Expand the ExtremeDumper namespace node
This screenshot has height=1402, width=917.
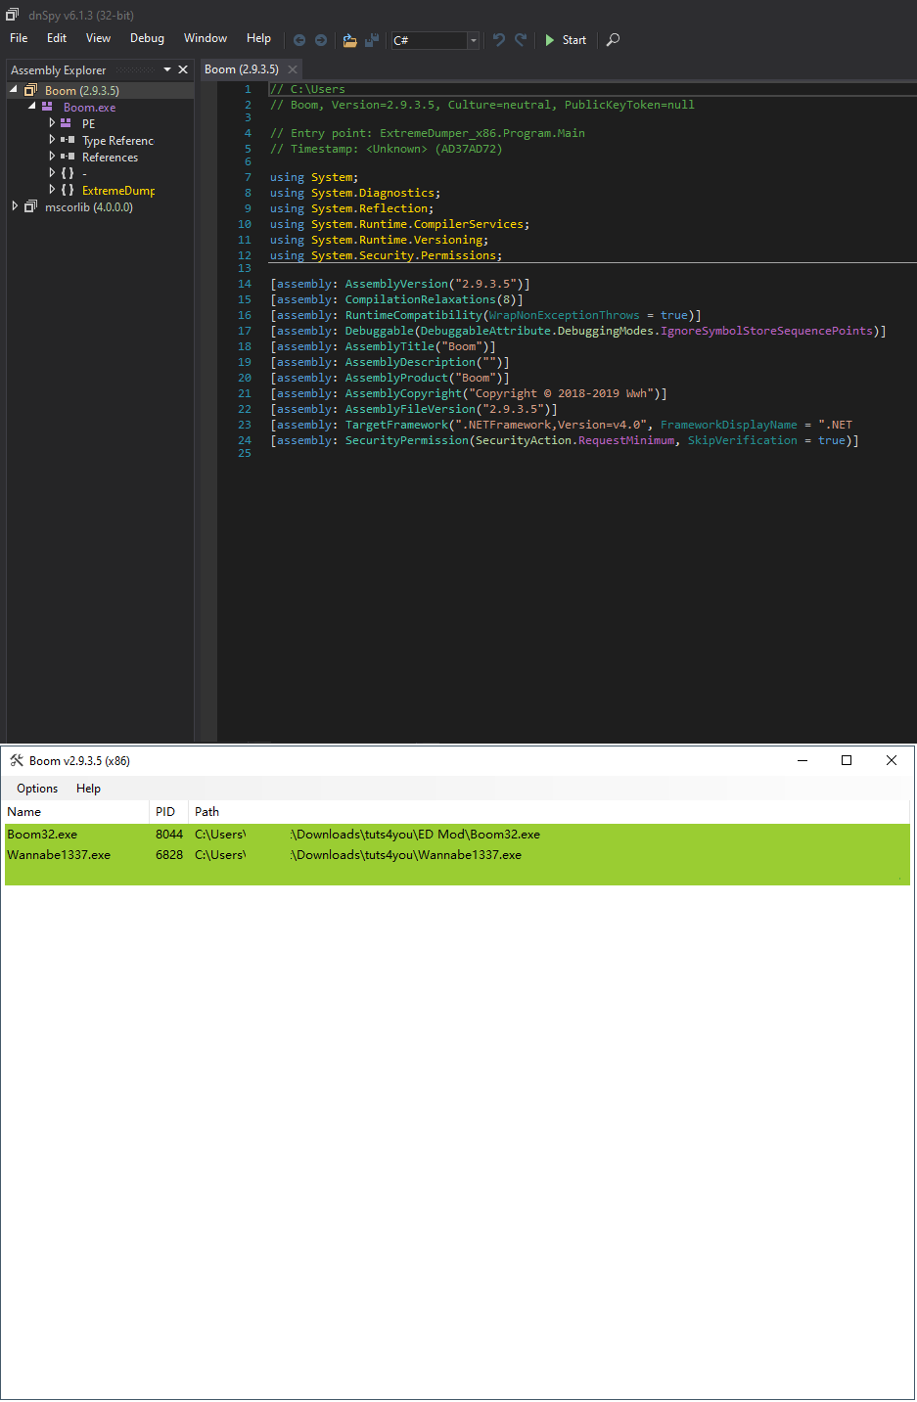52,190
